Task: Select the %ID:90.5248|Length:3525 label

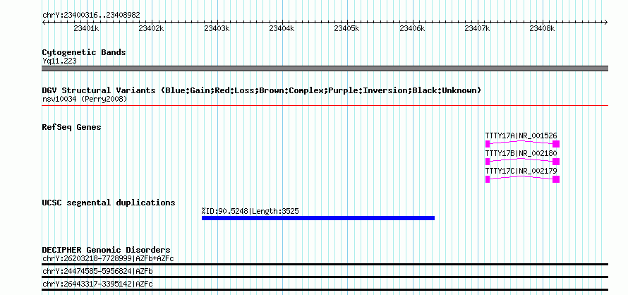Action: point(250,211)
